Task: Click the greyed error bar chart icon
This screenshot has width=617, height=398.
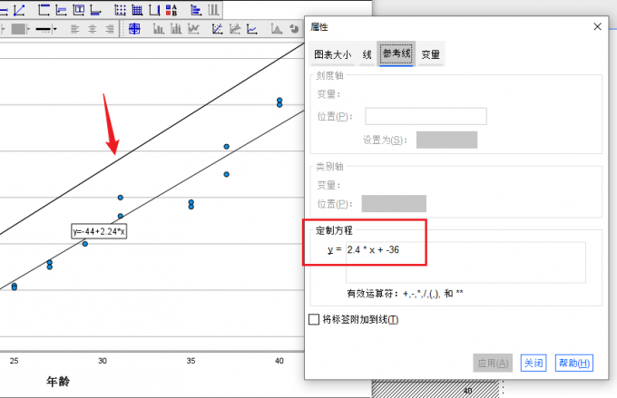Action: pyautogui.click(x=176, y=29)
